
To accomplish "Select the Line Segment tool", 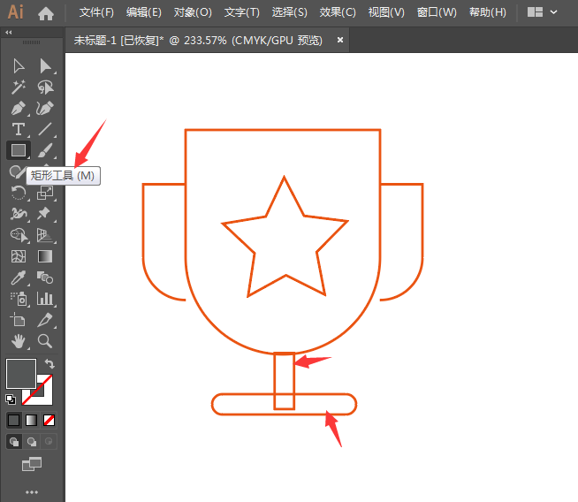I will [45, 129].
